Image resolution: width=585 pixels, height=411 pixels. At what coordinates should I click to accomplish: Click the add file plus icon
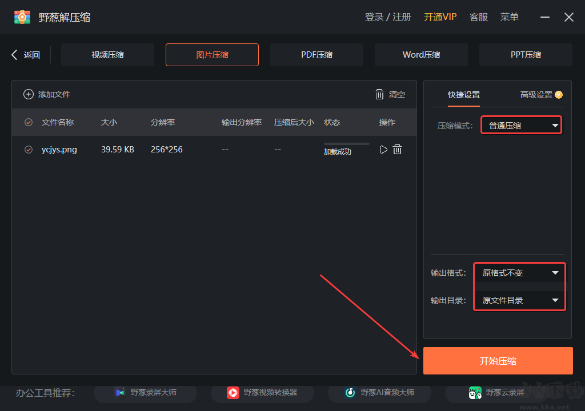pos(29,94)
